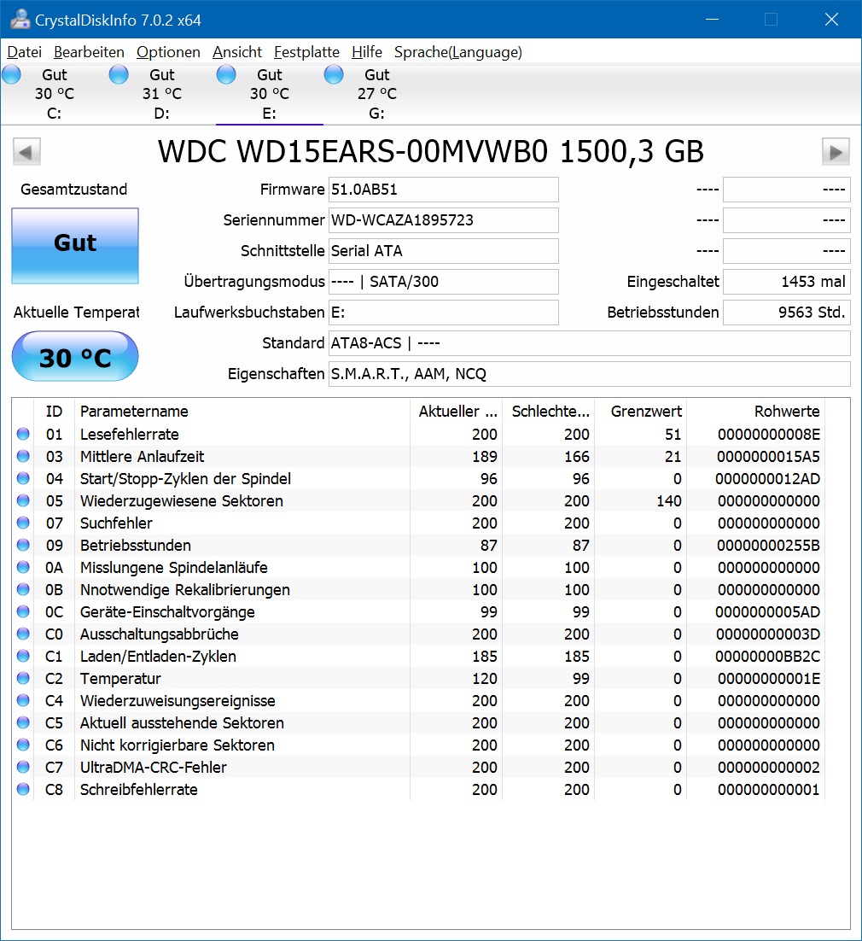Click the Firmware field 51.0AB51
The image size is (862, 941).
point(443,190)
